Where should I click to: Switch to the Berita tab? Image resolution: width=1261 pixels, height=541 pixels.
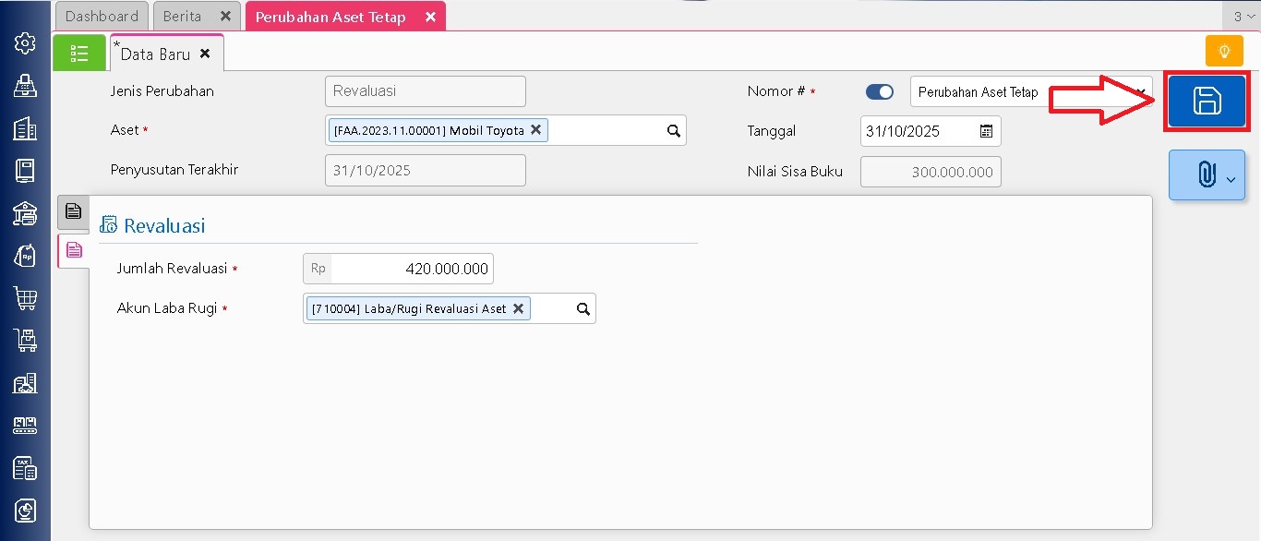pos(182,17)
